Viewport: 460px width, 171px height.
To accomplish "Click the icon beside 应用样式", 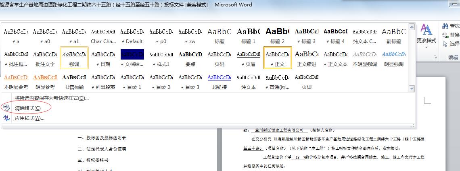I will point(6,118).
